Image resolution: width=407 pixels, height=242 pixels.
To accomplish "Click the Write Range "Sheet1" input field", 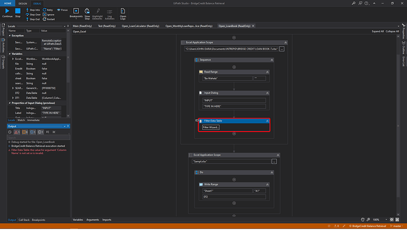I will (227, 191).
